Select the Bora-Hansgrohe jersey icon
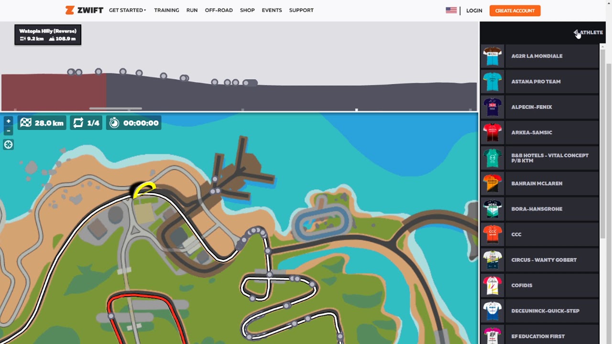 492,209
